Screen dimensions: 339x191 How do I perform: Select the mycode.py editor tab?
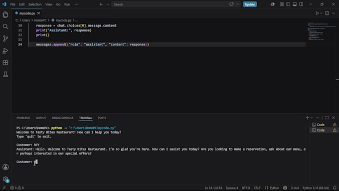pos(27,13)
